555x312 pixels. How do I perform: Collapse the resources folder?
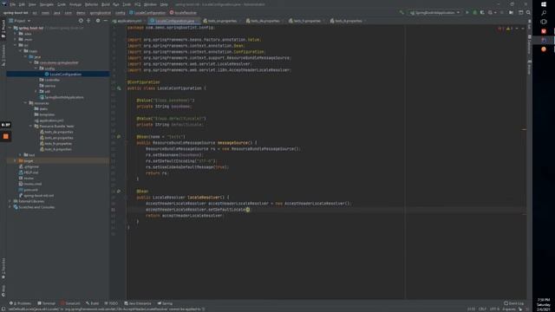coord(26,103)
